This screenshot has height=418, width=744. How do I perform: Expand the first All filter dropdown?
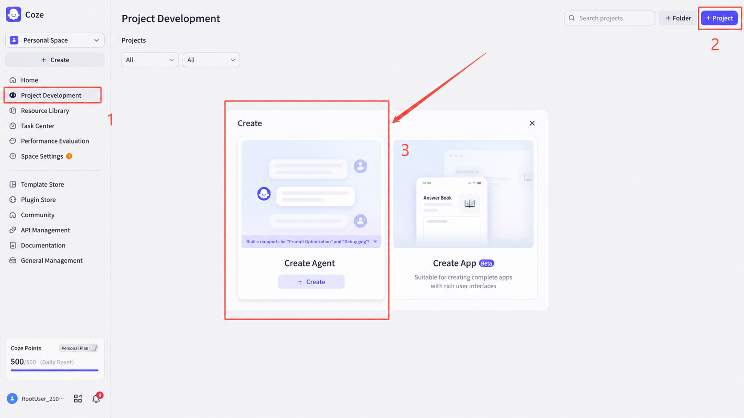pos(150,60)
